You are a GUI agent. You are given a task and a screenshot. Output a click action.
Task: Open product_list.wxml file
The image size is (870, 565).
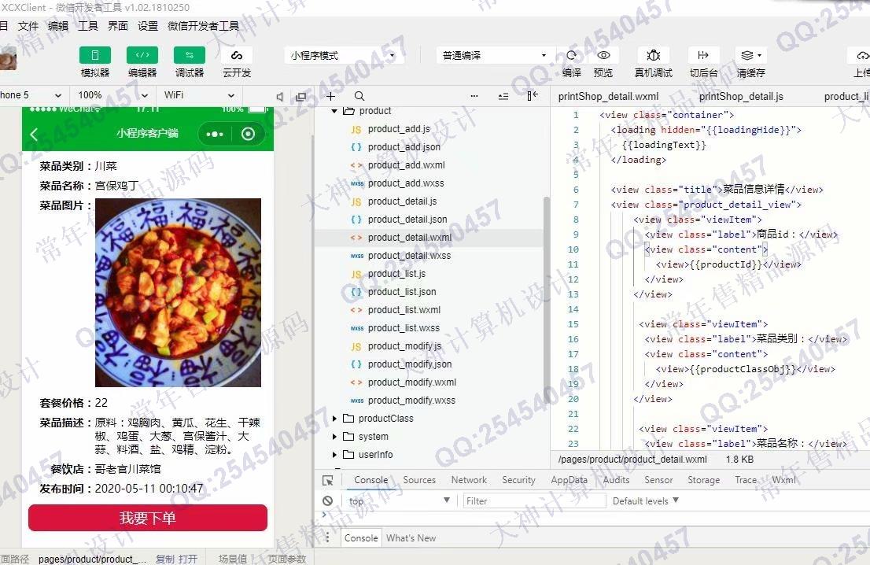click(404, 310)
